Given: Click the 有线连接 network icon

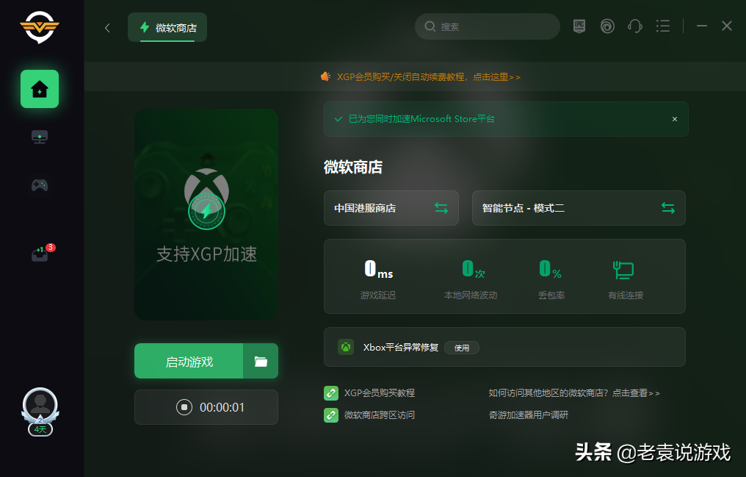Looking at the screenshot, I should 623,270.
